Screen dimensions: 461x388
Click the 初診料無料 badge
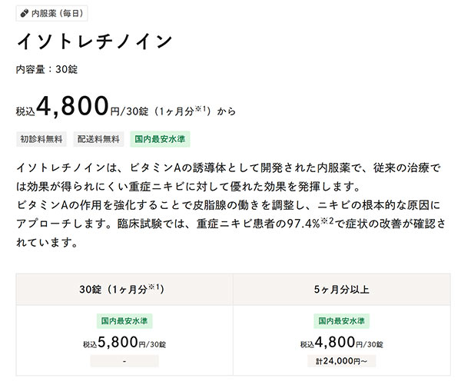tap(41, 139)
